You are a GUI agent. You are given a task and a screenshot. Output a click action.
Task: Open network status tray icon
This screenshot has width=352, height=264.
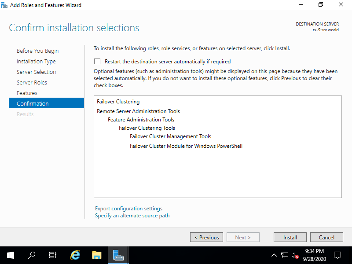(x=284, y=255)
